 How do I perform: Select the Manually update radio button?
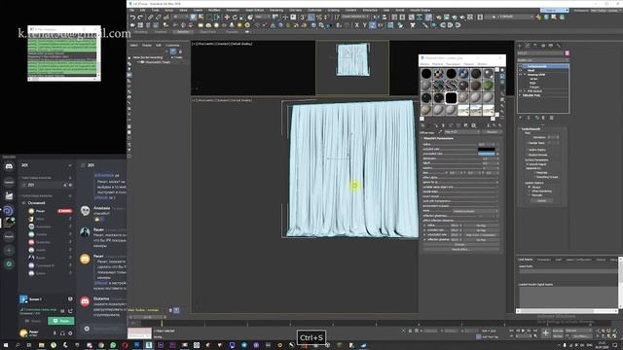pyautogui.click(x=530, y=195)
